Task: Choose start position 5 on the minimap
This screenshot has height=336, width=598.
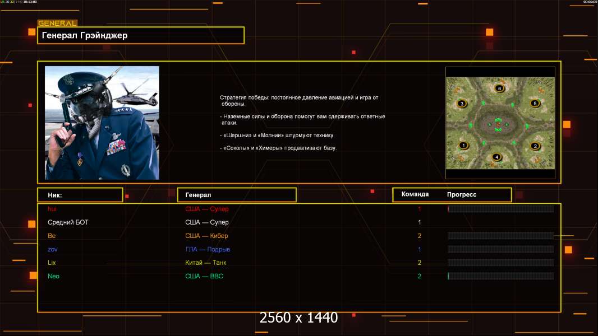Action: tap(535, 104)
